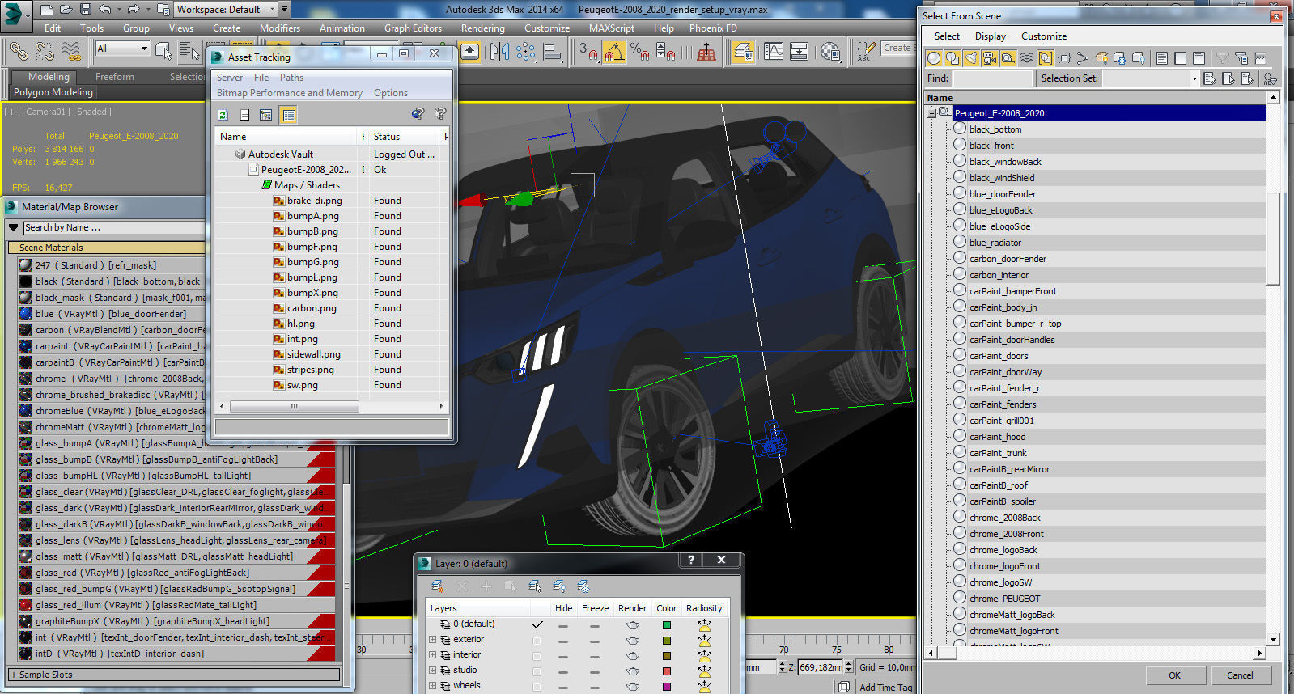Image resolution: width=1294 pixels, height=694 pixels.
Task: Open color swatch for exterior layer
Action: pos(667,641)
